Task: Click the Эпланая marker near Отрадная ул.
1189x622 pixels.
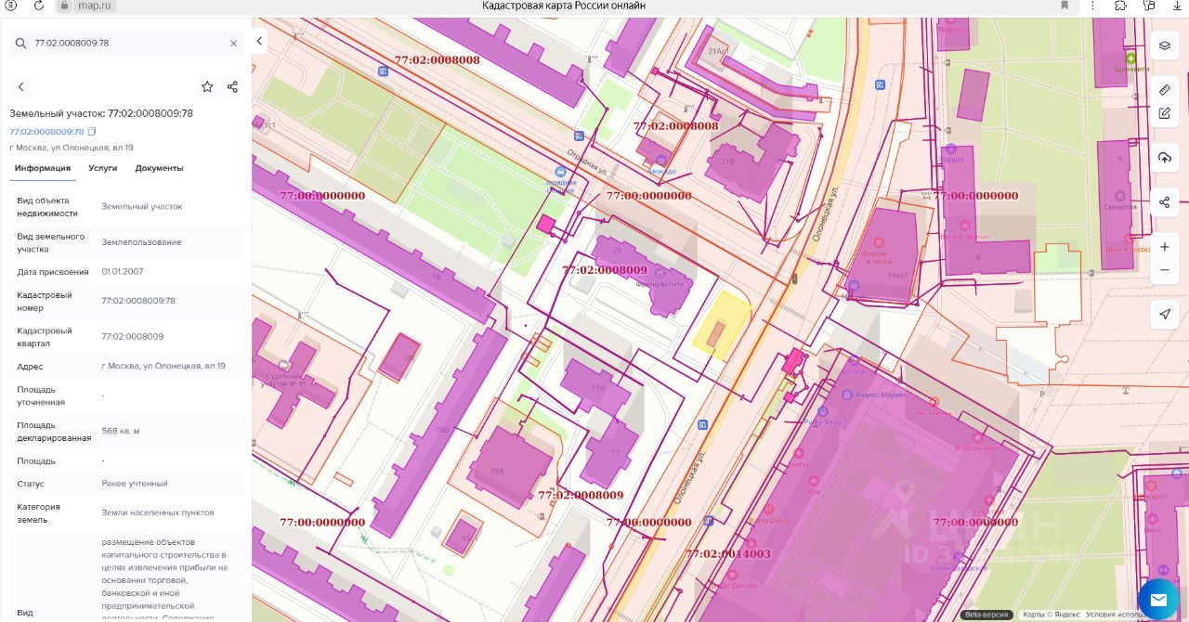Action: (560, 173)
